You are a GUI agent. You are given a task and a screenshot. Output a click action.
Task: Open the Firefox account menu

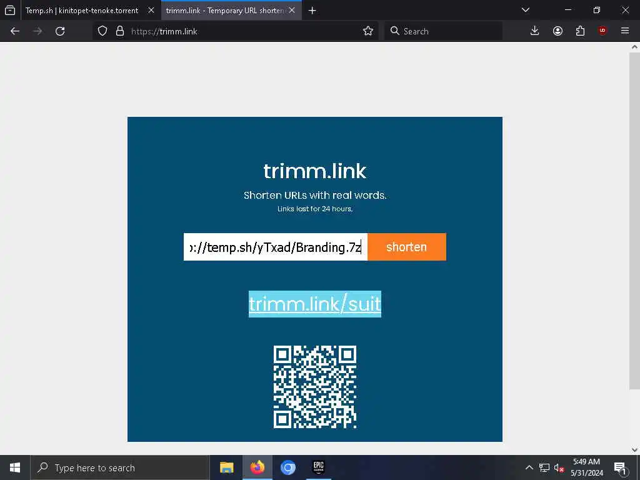point(557,31)
